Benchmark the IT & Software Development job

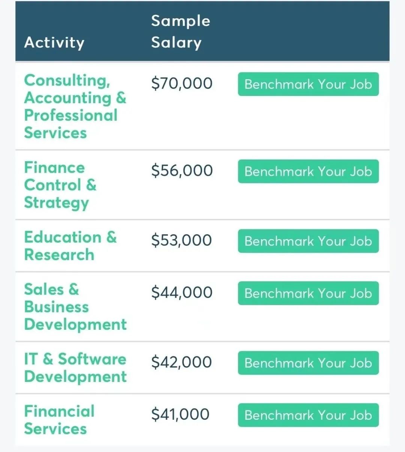pos(308,363)
